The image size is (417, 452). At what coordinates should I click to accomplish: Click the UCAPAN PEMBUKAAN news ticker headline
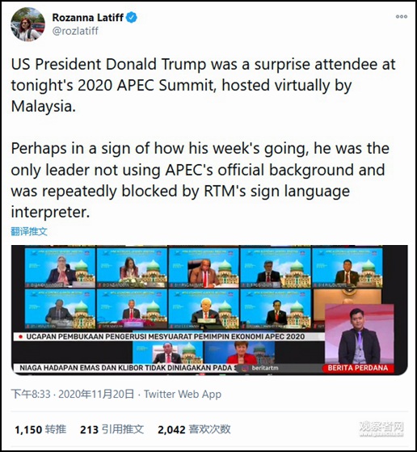(165, 336)
